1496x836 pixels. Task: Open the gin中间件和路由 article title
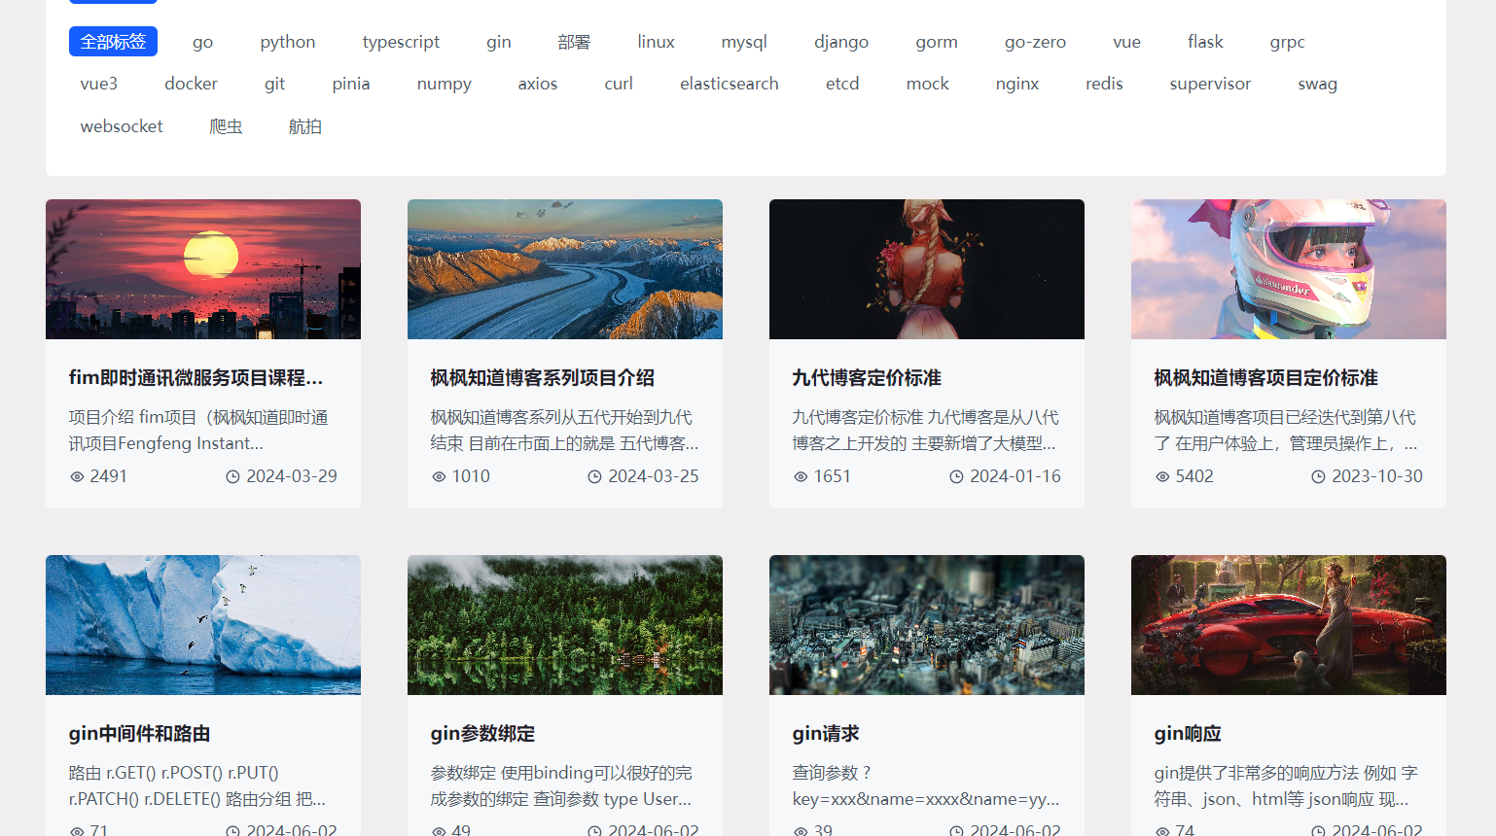pos(139,734)
